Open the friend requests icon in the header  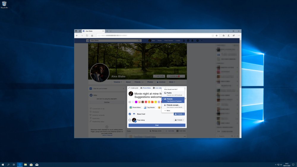tap(184, 40)
